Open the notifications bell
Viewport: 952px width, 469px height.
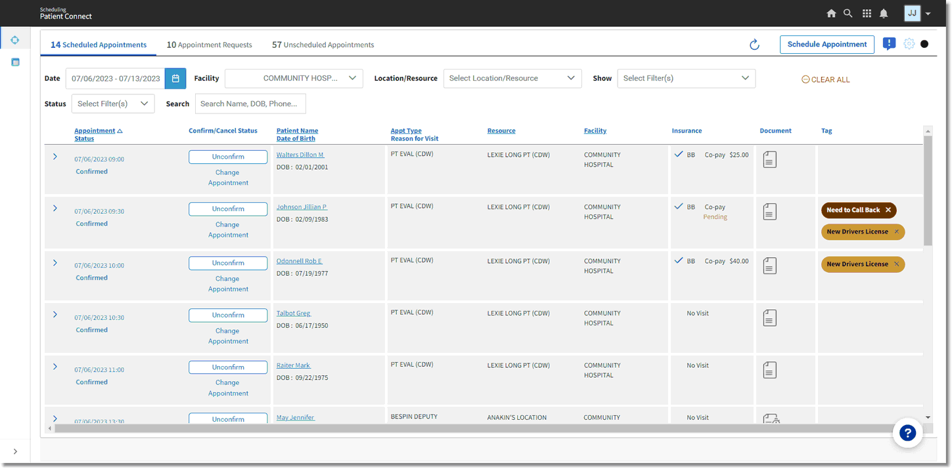[x=884, y=13]
